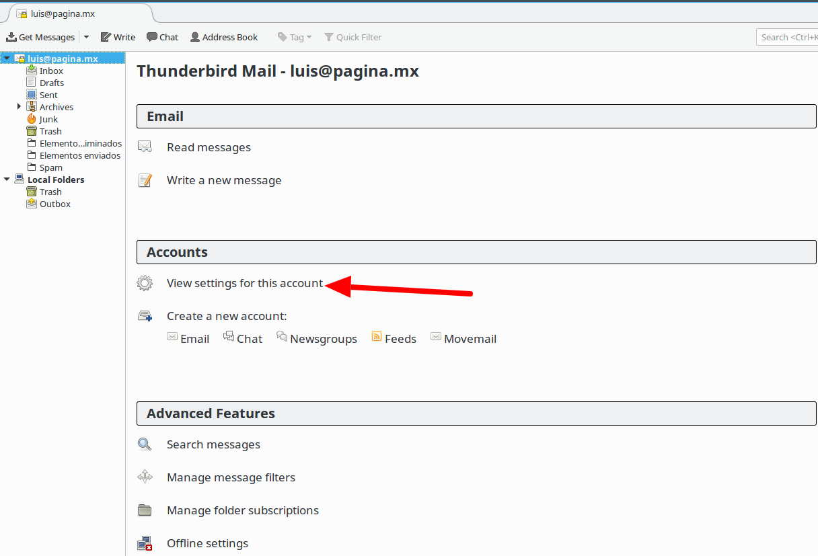Collapse the luis@pagina.mx account tree
The width and height of the screenshot is (818, 556).
6,58
